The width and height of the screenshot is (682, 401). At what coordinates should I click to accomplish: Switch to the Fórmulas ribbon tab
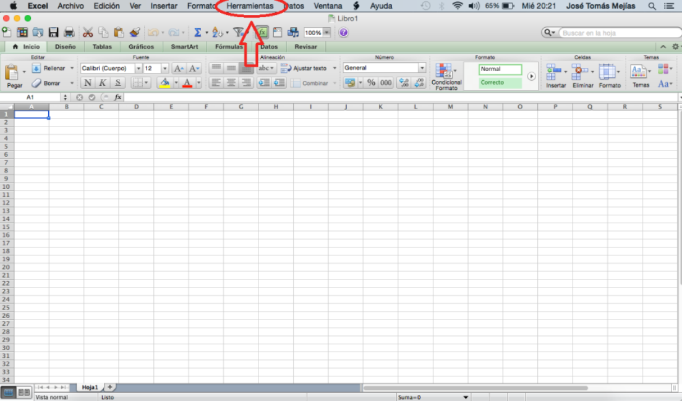point(229,46)
